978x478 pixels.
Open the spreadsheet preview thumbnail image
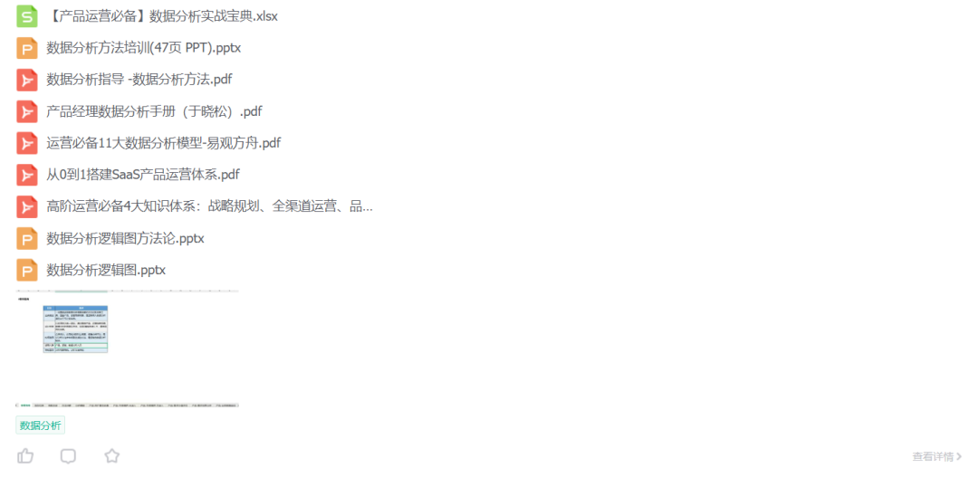128,349
